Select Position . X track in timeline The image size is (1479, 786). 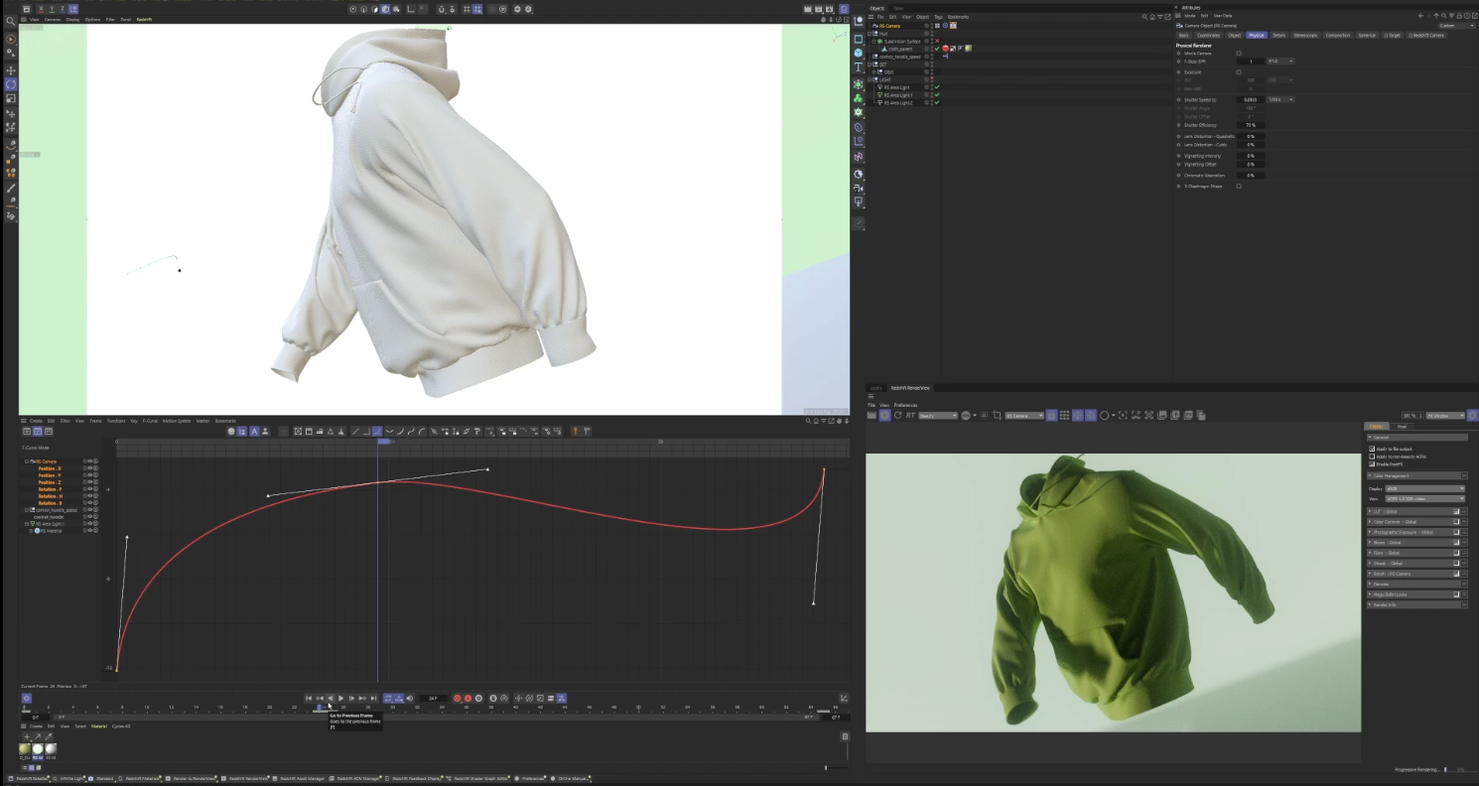click(50, 468)
